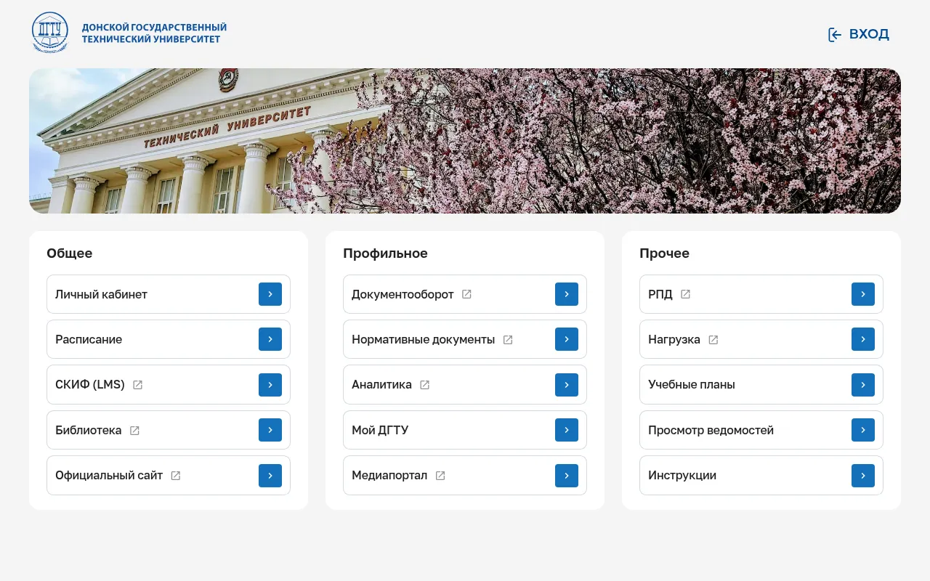Open Нормативные документы using its arrow button
The height and width of the screenshot is (581, 930).
[567, 339]
